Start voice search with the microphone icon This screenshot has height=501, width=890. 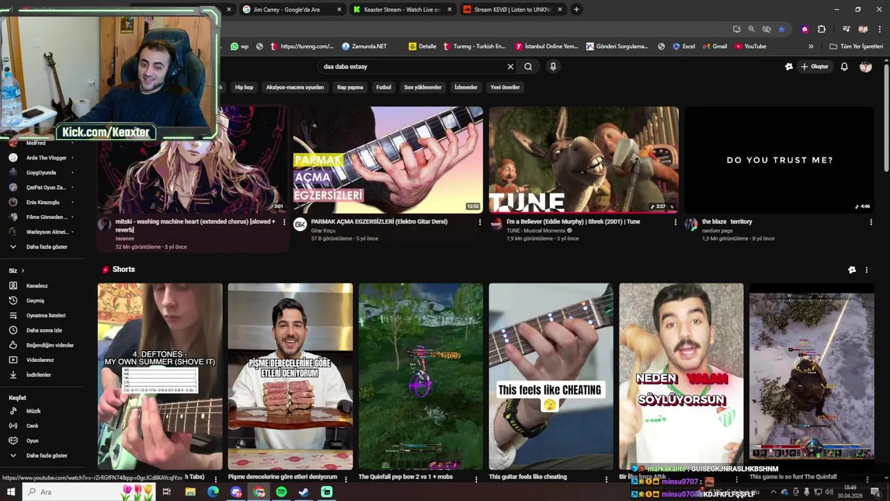[x=553, y=67]
